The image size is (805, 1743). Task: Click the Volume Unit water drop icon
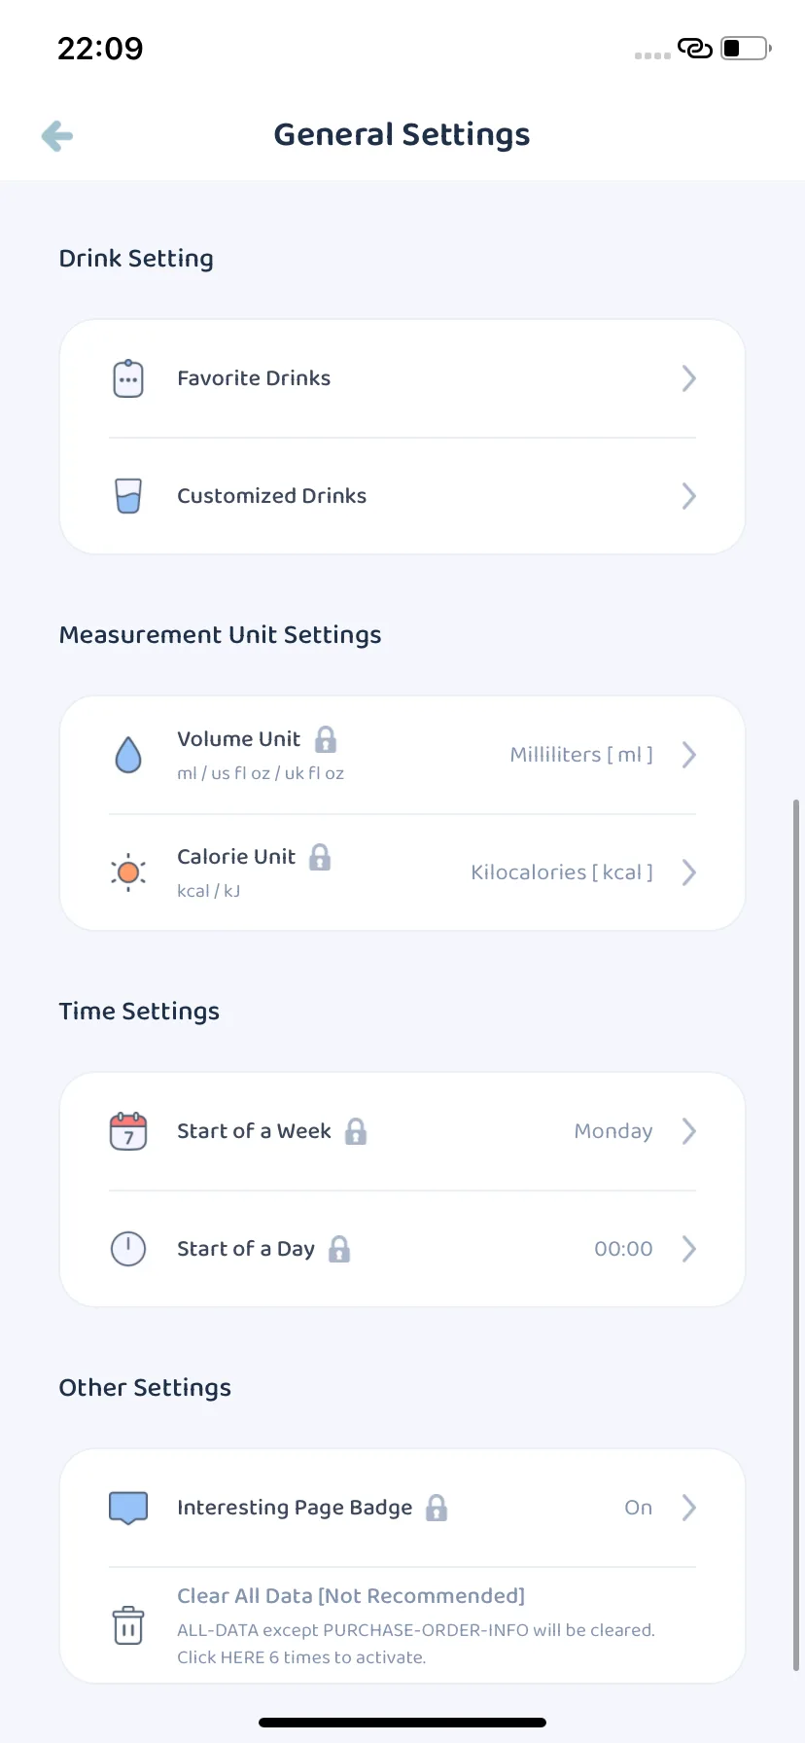(x=128, y=755)
